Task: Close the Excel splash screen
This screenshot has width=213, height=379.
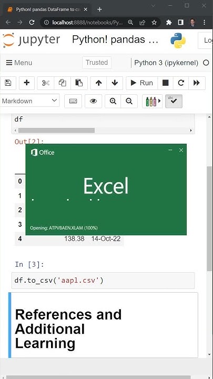Action: (181, 150)
